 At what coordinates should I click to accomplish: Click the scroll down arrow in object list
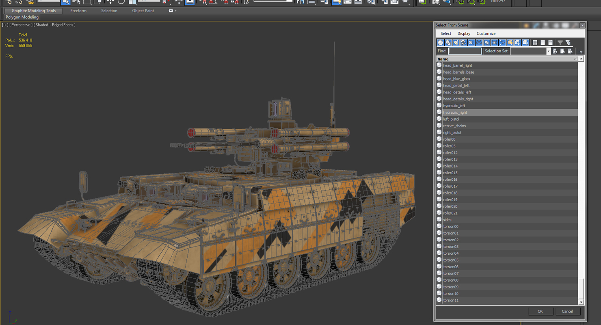click(x=581, y=302)
